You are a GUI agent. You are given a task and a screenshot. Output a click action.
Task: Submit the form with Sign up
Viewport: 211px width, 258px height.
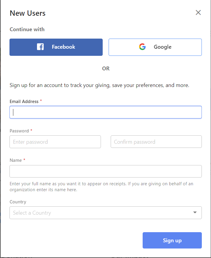click(x=172, y=240)
